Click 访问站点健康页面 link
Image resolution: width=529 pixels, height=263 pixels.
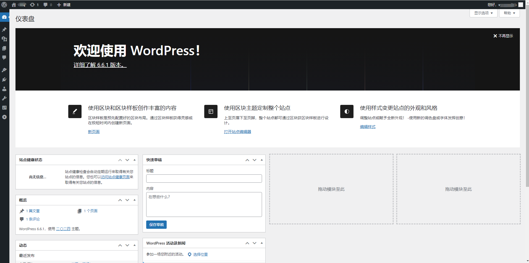click(x=115, y=177)
